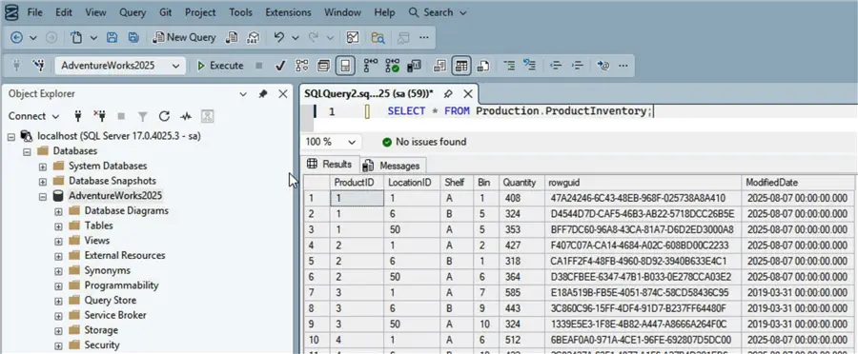Expand the System Databases node

pos(43,167)
